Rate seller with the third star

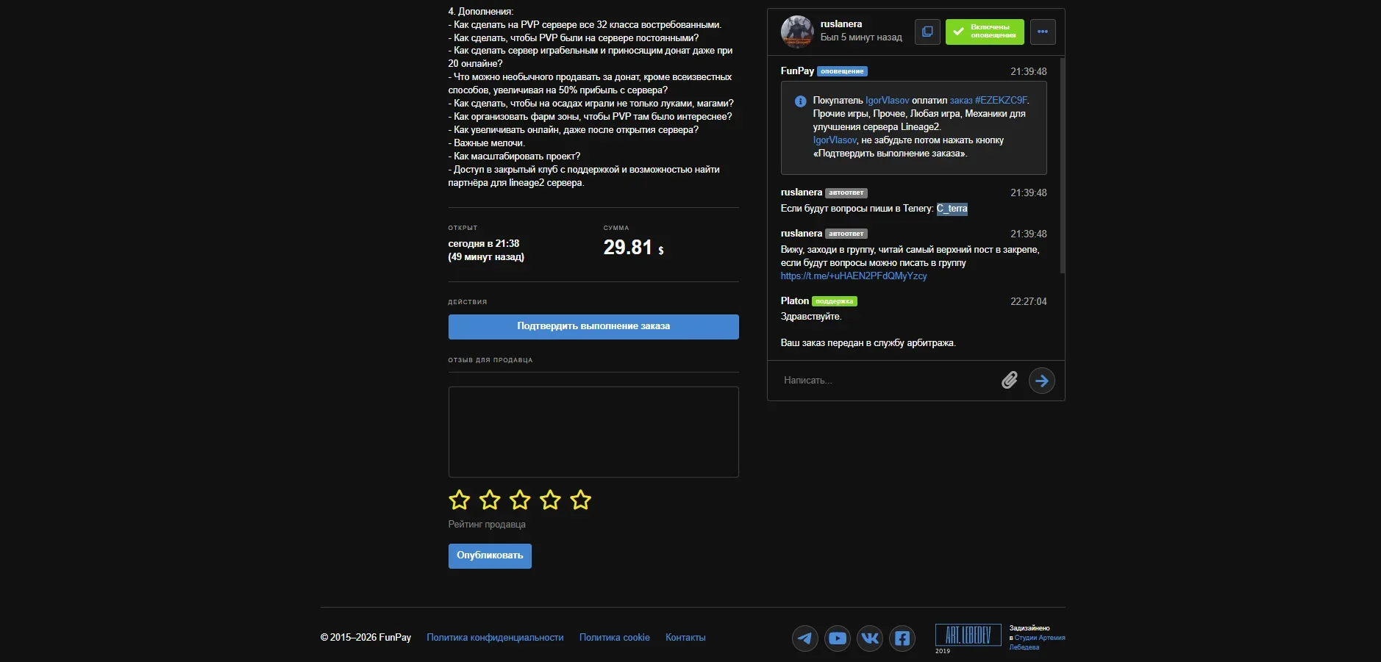520,500
